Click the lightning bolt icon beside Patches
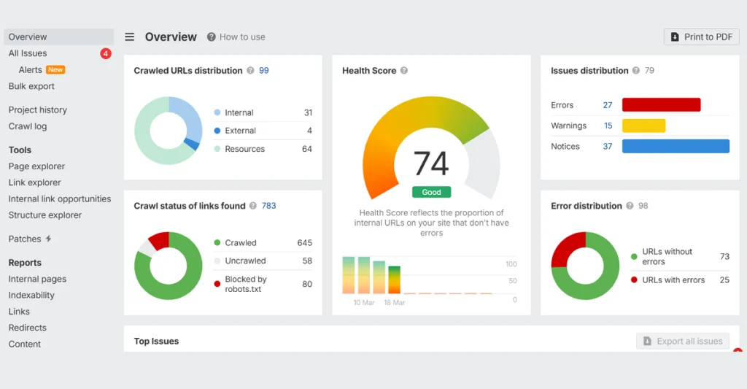 48,239
